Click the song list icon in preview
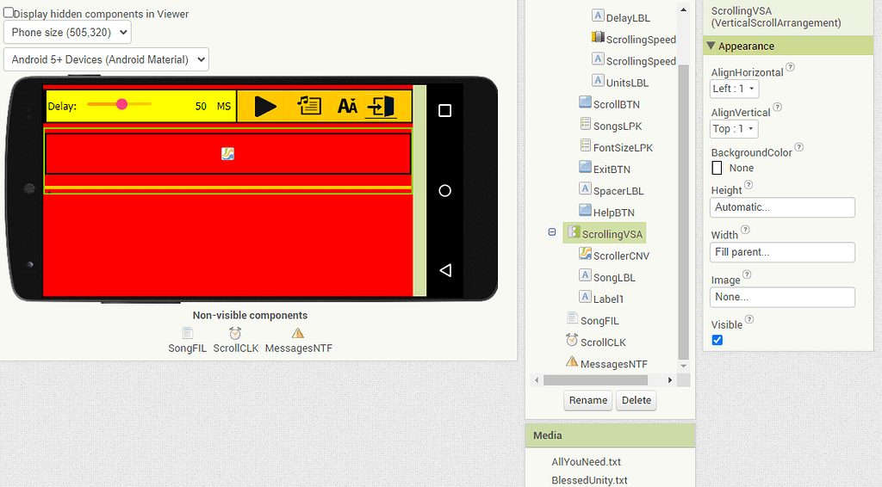The image size is (882, 487). 308,106
